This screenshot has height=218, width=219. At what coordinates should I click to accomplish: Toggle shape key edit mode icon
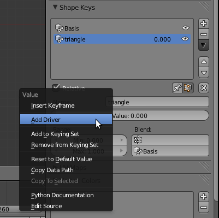(188, 88)
